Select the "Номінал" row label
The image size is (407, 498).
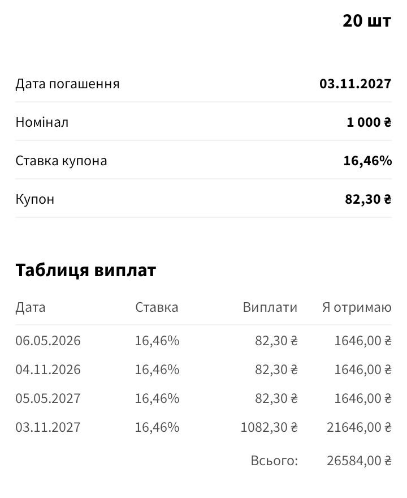pyautogui.click(x=42, y=122)
